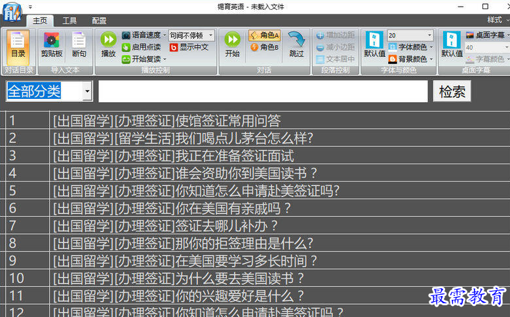Open the 句间不停顿 pause dropdown
The image size is (510, 317).
(x=211, y=35)
